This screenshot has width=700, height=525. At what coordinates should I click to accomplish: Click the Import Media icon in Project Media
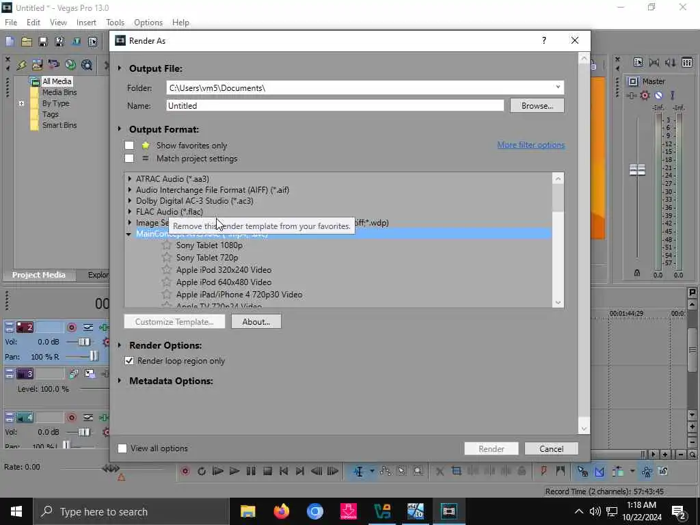tap(37, 65)
